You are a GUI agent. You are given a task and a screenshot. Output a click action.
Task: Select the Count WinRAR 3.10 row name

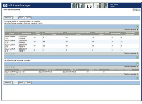10,50
